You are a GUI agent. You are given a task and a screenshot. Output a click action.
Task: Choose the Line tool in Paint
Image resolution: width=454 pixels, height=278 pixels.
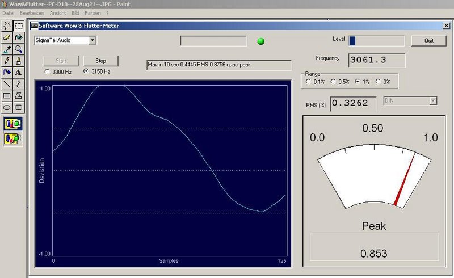click(x=7, y=84)
